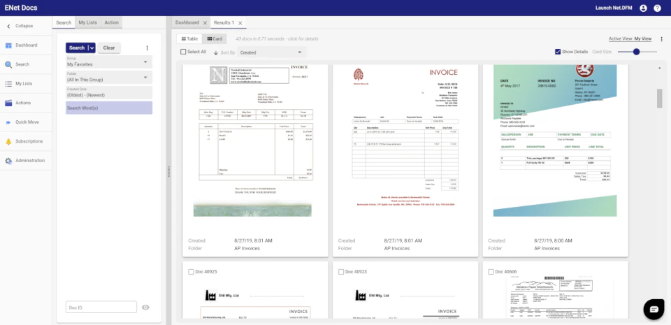Open My Lists sidebar icon
This screenshot has height=325, width=671.
coord(8,84)
